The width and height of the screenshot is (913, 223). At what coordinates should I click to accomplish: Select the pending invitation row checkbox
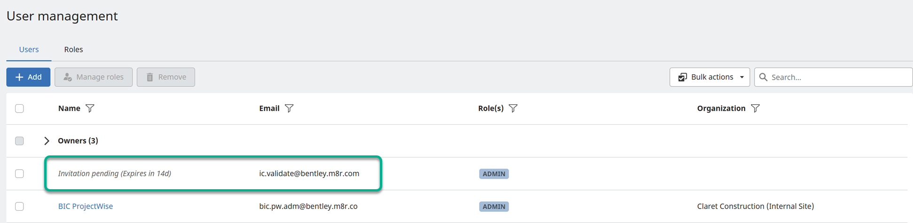point(19,174)
